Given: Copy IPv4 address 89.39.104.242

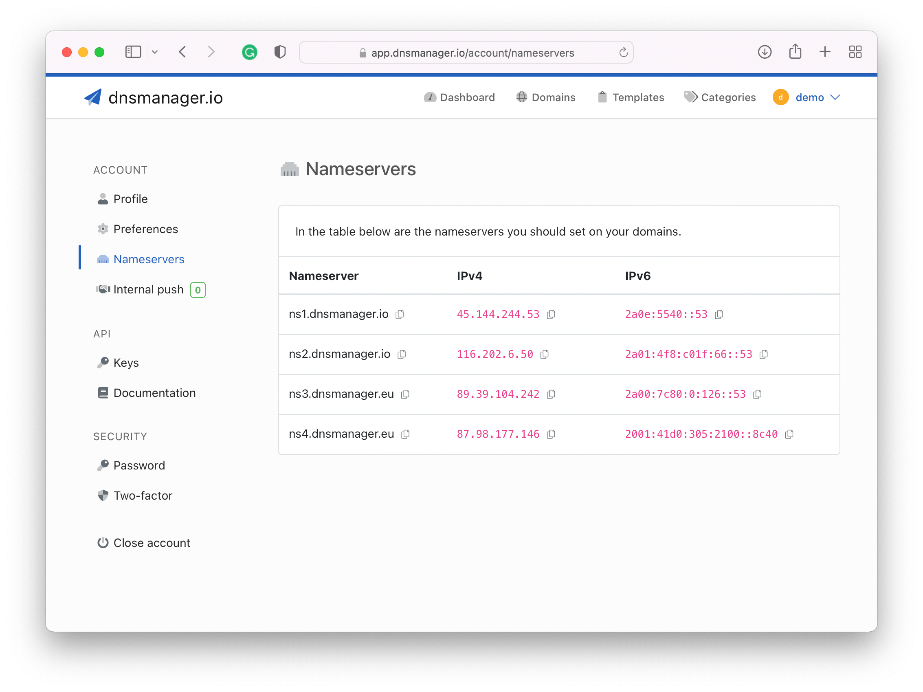Looking at the screenshot, I should coord(551,394).
